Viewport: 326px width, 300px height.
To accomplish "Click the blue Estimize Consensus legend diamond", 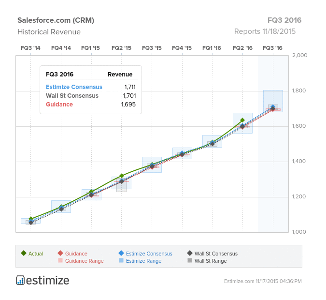I will click(x=121, y=253).
